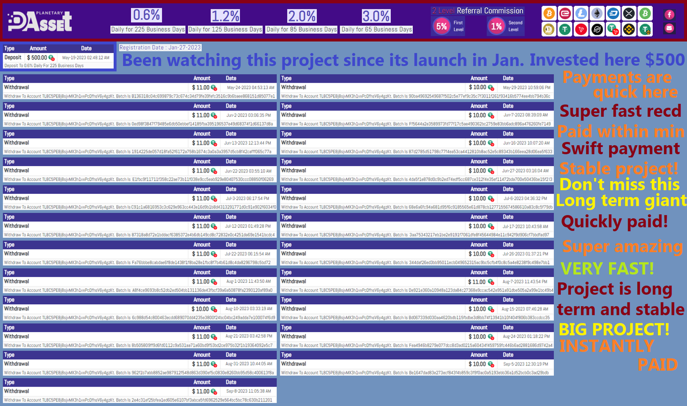Click the 5% First Level badge
This screenshot has height=406, width=687.
point(442,26)
